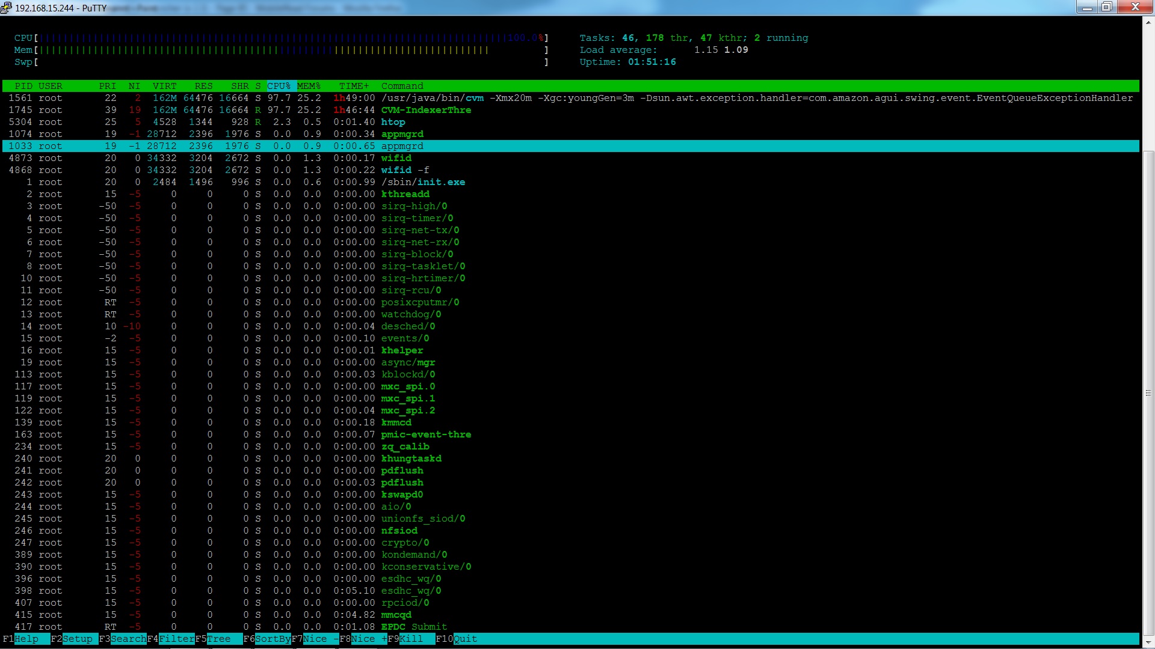Click the TIME+ column header

click(354, 86)
